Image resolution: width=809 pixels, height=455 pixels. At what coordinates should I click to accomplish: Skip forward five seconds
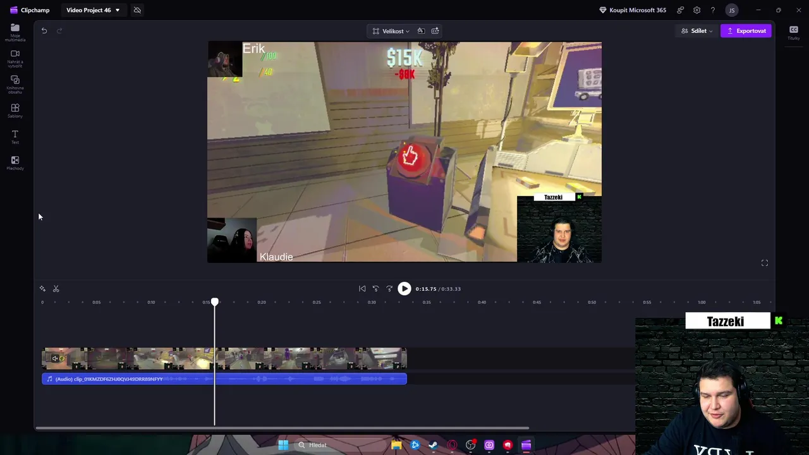tap(389, 289)
